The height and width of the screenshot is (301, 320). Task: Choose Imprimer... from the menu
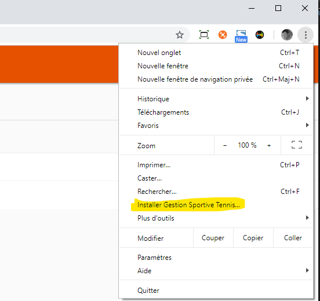tap(216, 164)
